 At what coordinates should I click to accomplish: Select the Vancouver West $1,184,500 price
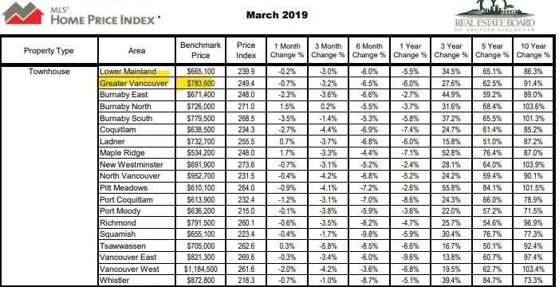tap(200, 269)
